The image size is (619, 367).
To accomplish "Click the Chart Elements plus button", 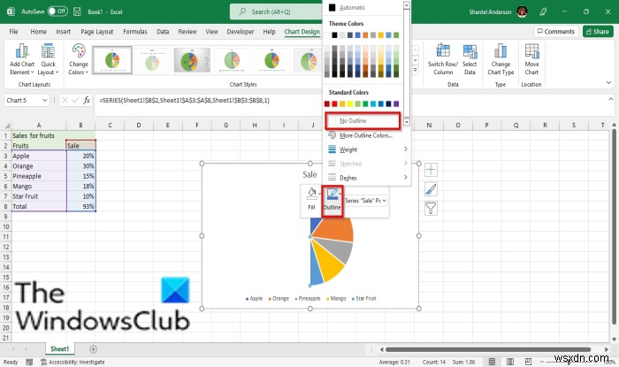I will (x=431, y=170).
